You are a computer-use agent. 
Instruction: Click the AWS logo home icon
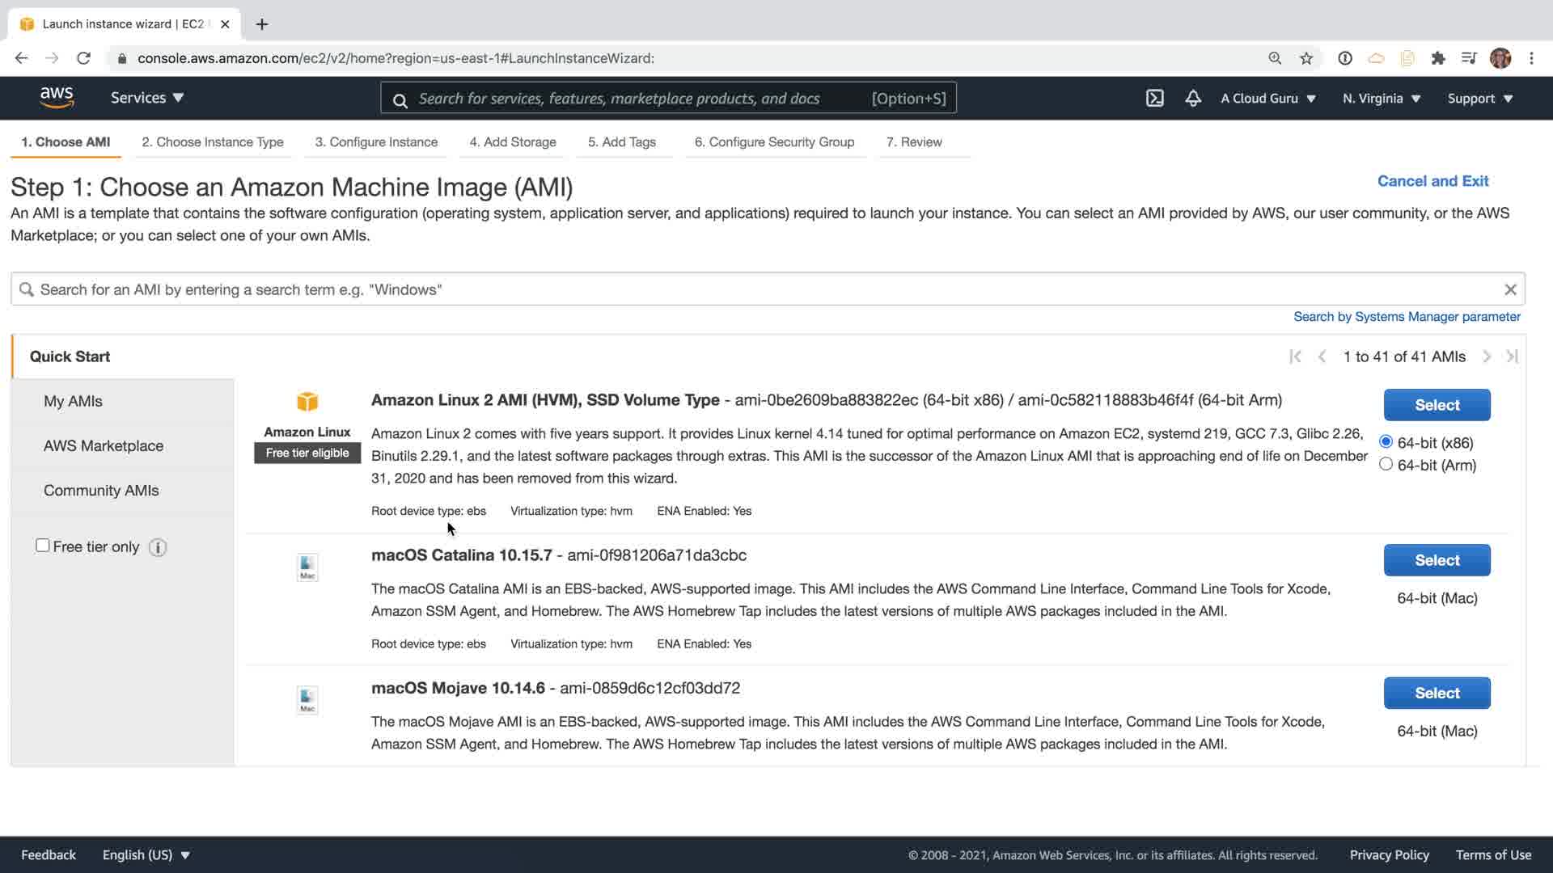point(57,98)
